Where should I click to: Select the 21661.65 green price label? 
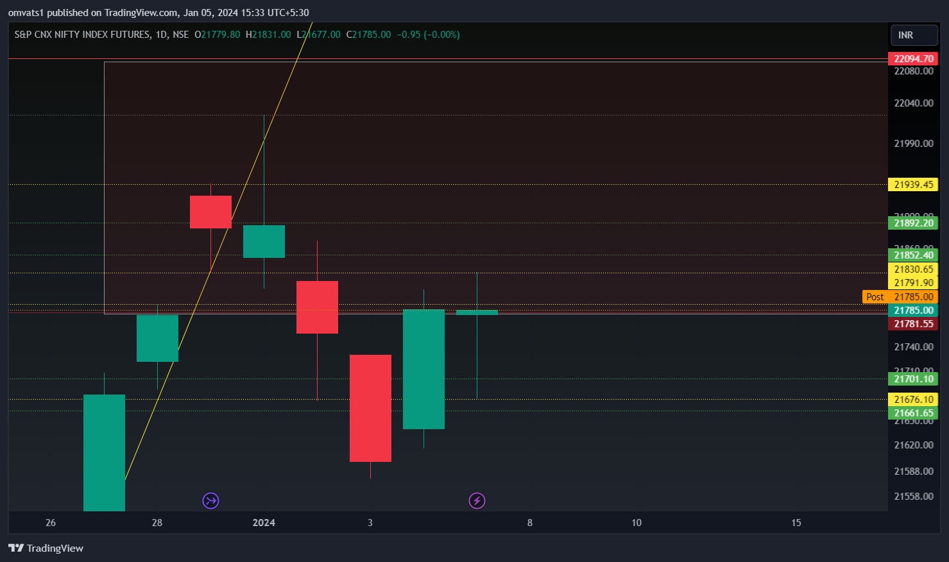(913, 413)
